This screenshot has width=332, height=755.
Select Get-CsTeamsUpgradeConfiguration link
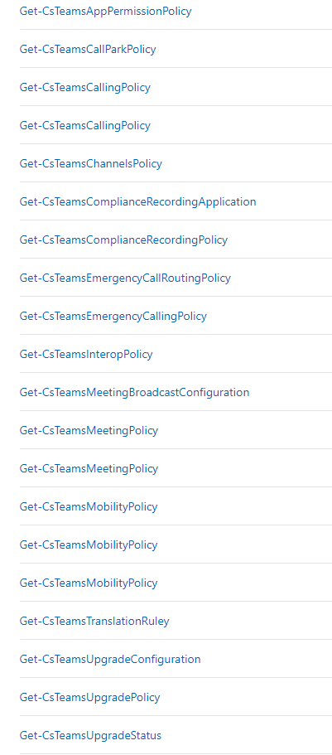click(110, 659)
